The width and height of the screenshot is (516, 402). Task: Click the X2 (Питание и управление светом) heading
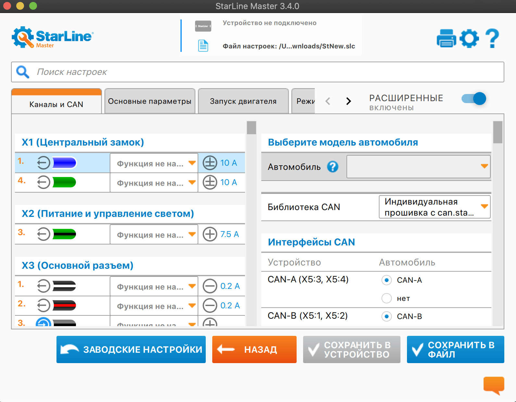click(x=108, y=214)
